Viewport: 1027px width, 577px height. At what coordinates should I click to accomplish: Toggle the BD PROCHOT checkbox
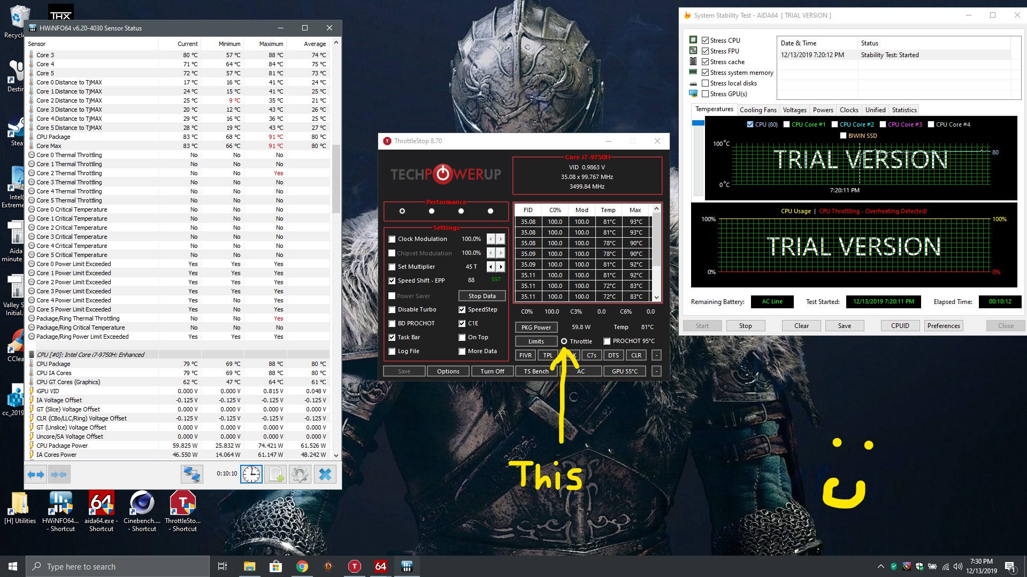point(392,323)
